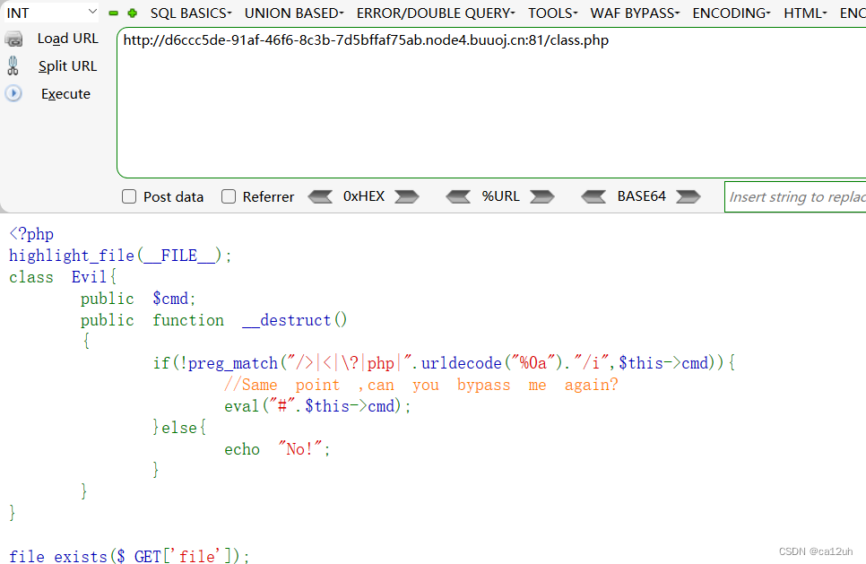Open the HTML menu
This screenshot has height=564, width=866.
tap(805, 13)
